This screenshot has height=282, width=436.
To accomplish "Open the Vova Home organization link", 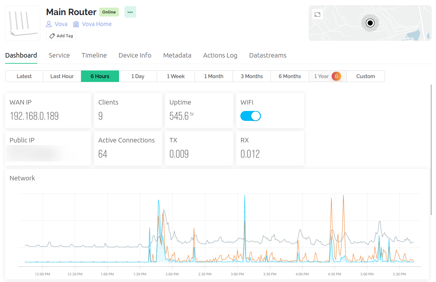I will (x=97, y=24).
